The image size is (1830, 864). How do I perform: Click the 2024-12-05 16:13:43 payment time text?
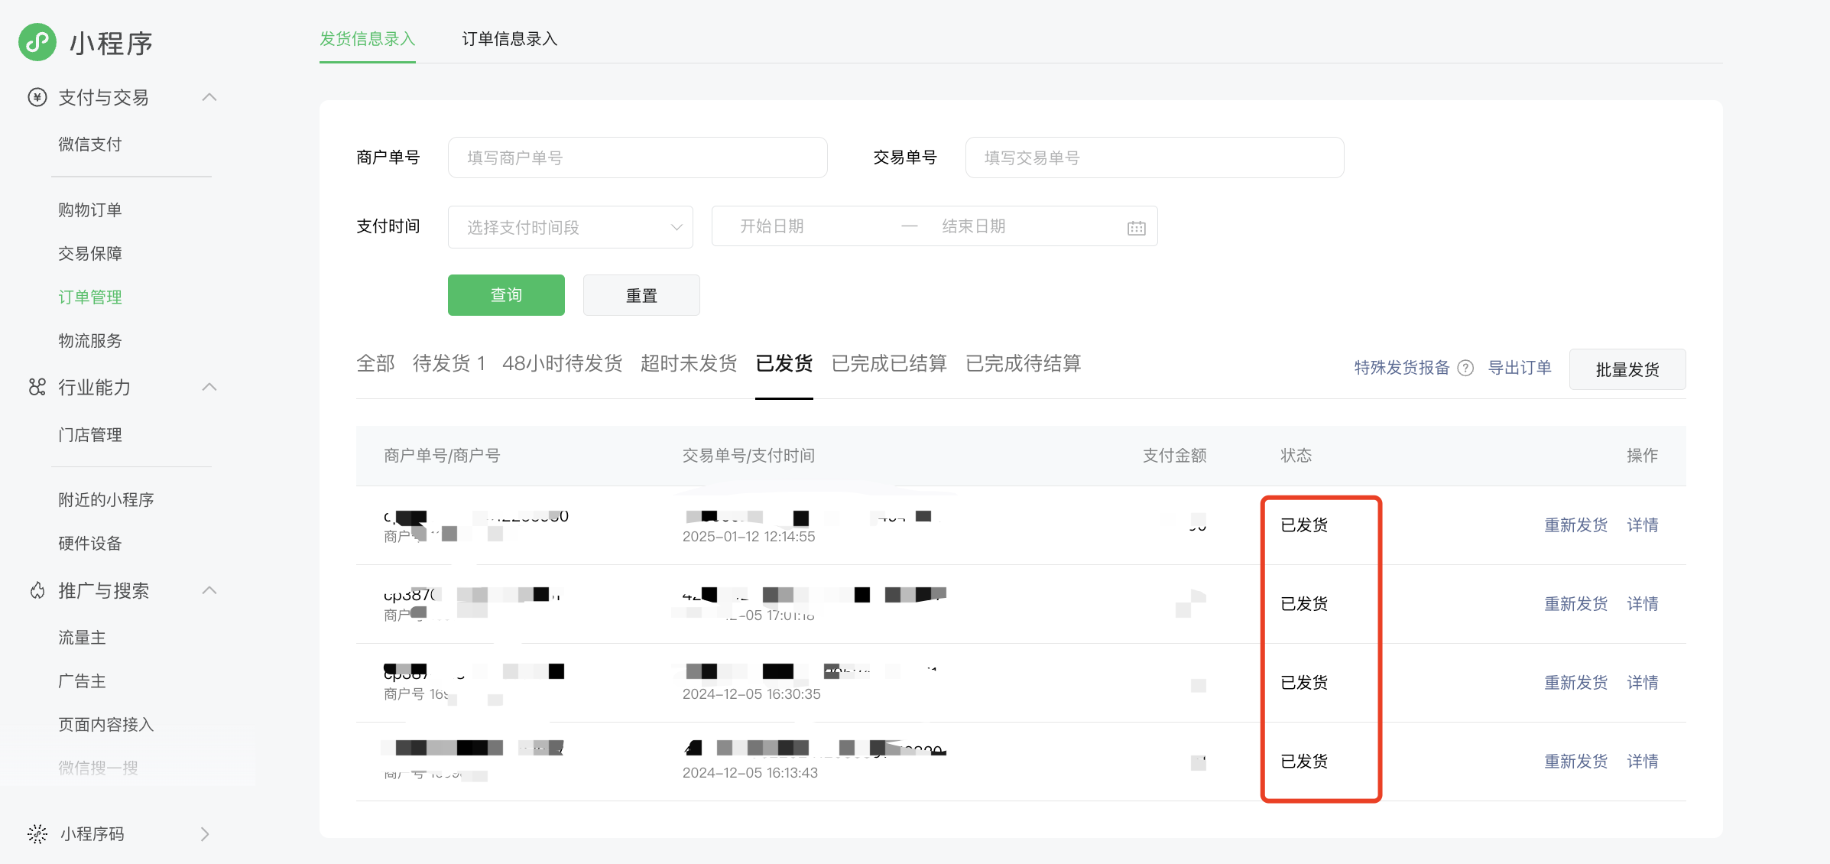pos(750,773)
